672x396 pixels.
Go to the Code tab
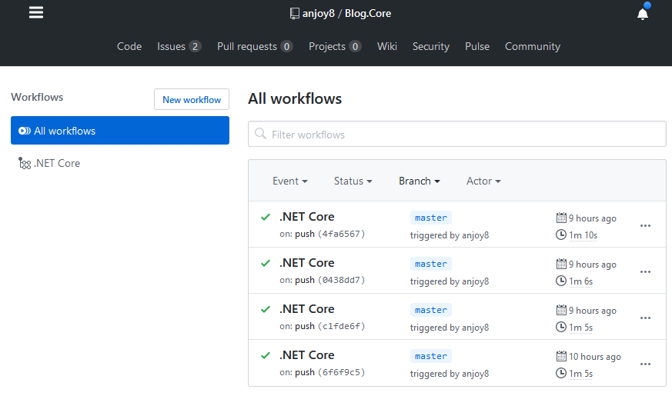[129, 46]
